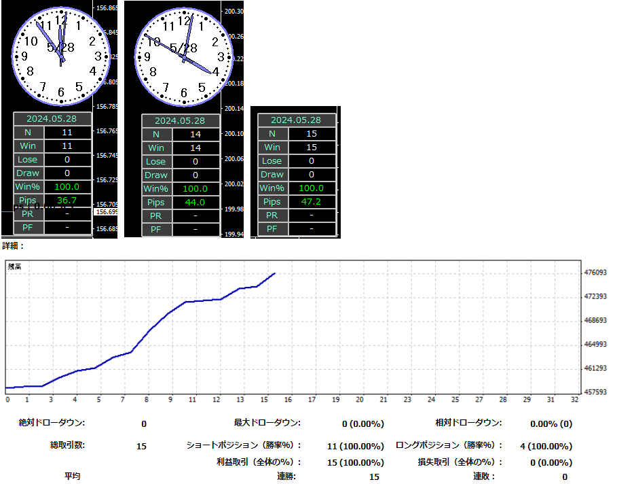Click the 200.30 price label beside the middle clock
617x484 pixels.
234,12
